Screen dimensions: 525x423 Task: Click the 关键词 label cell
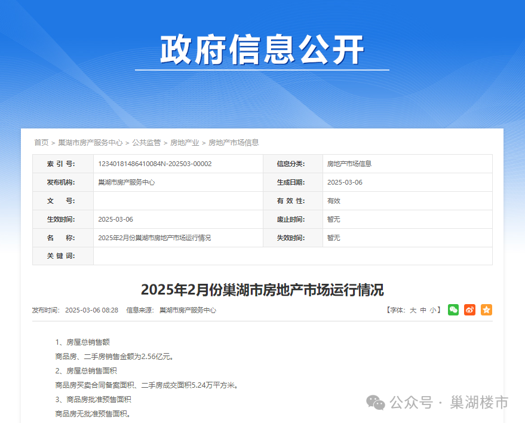click(63, 256)
